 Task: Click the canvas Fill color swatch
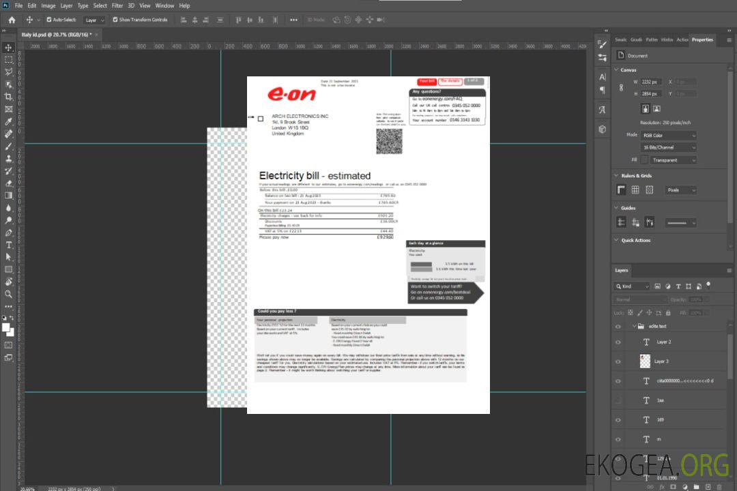tap(644, 160)
